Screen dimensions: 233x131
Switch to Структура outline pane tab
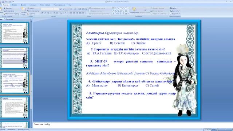click(9, 19)
